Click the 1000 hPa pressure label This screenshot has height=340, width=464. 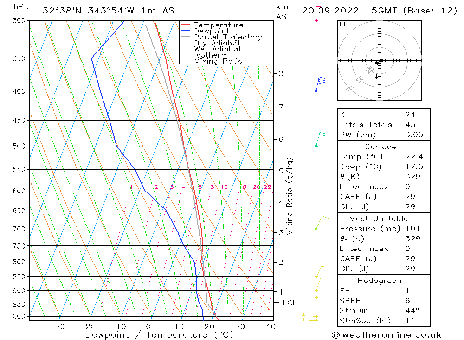pyautogui.click(x=18, y=317)
